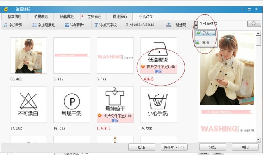Click the large girl photo in mobile preview
The height and width of the screenshot is (155, 263).
(x=227, y=69)
